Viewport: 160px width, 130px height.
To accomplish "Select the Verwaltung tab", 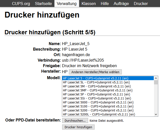I will tap(67, 4).
